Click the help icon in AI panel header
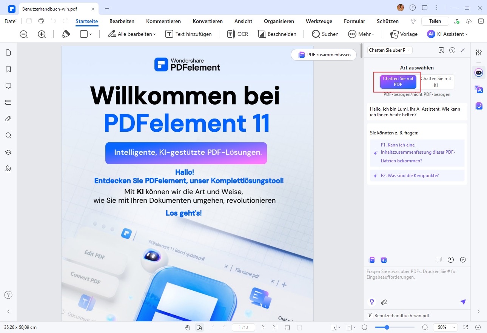487x333 pixels. click(452, 50)
